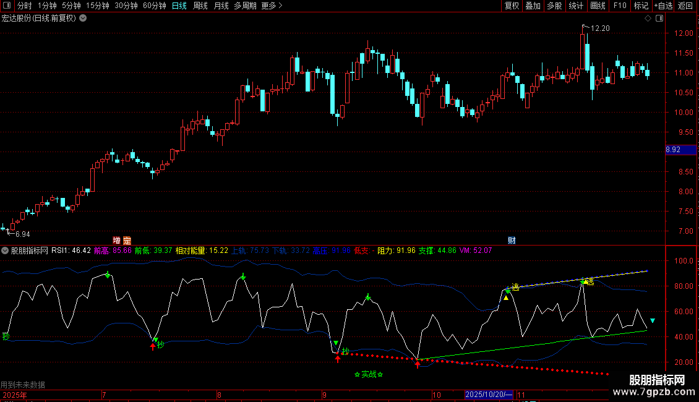Viewport: 699px width, 402px height.
Task: Switch to 月线 monthly chart
Action: point(221,6)
